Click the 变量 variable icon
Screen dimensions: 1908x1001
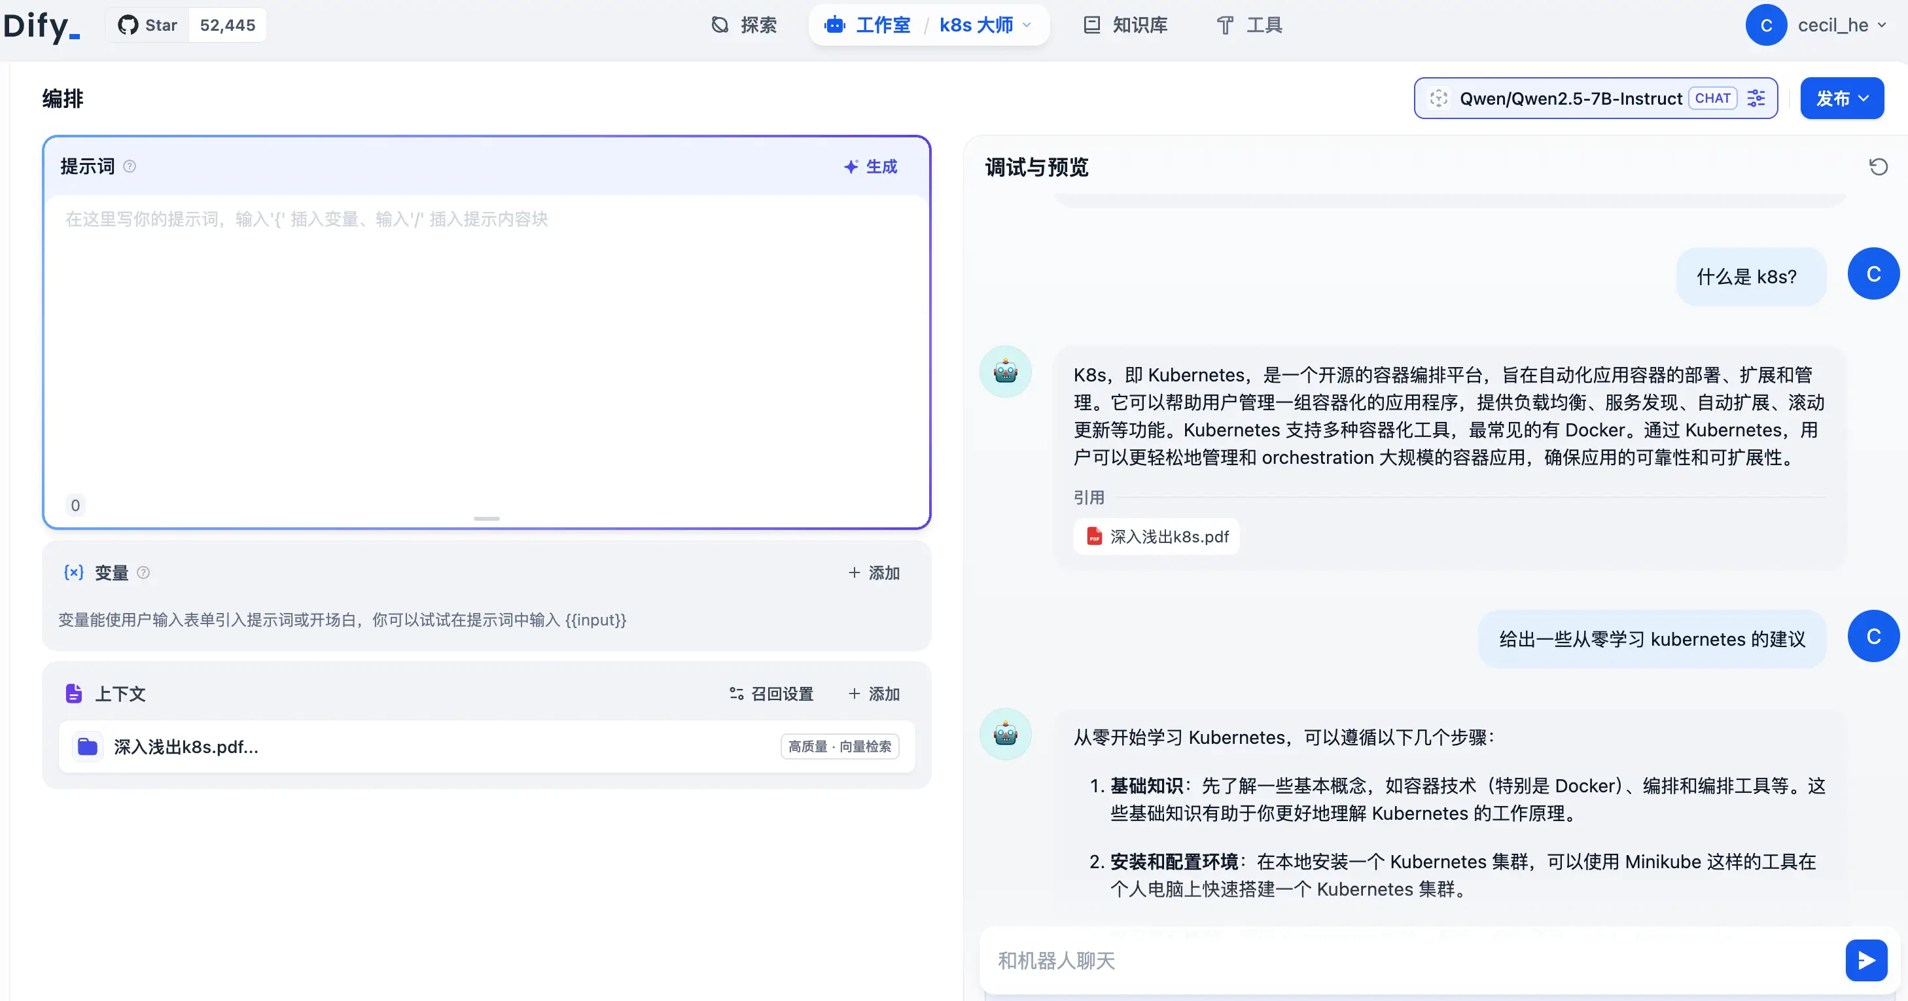(x=74, y=572)
